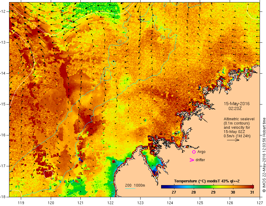The width and height of the screenshot is (266, 206).
Task: Click the colorbar value 30
Action: click(x=233, y=192)
